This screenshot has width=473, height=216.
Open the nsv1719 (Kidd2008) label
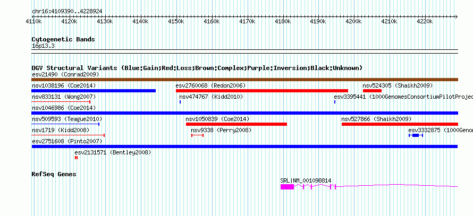point(61,130)
